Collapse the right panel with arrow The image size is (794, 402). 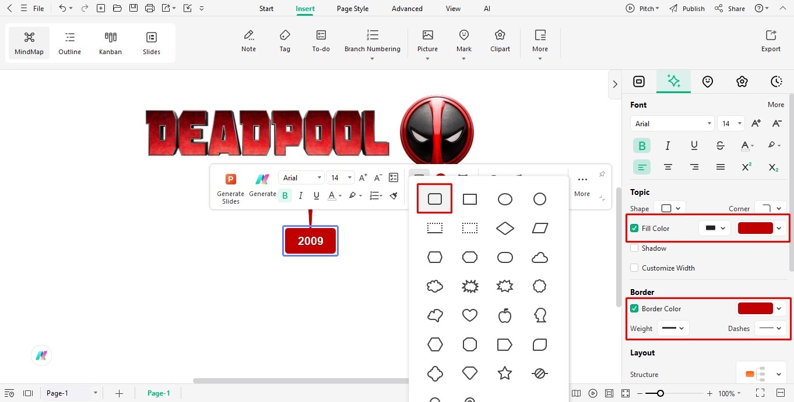(x=614, y=84)
